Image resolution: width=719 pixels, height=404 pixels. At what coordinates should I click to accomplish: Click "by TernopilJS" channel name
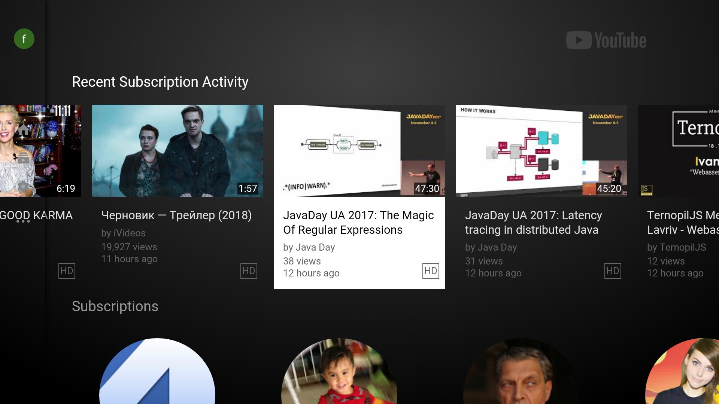pos(676,247)
